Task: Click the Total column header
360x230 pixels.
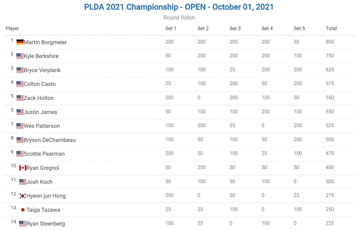Action: pyautogui.click(x=331, y=28)
